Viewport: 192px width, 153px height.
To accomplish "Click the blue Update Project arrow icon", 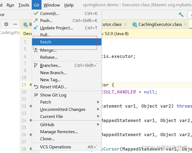I will pyautogui.click(x=36, y=27).
